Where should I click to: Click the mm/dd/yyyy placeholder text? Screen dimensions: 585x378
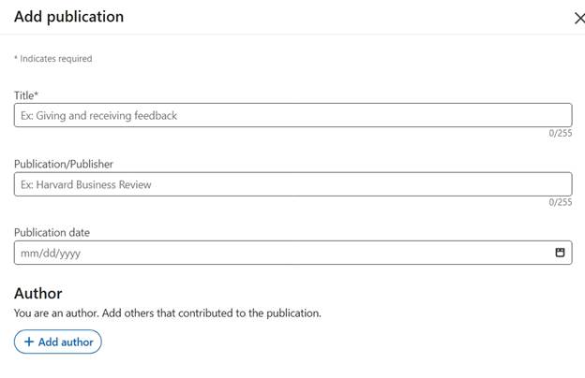click(x=51, y=254)
